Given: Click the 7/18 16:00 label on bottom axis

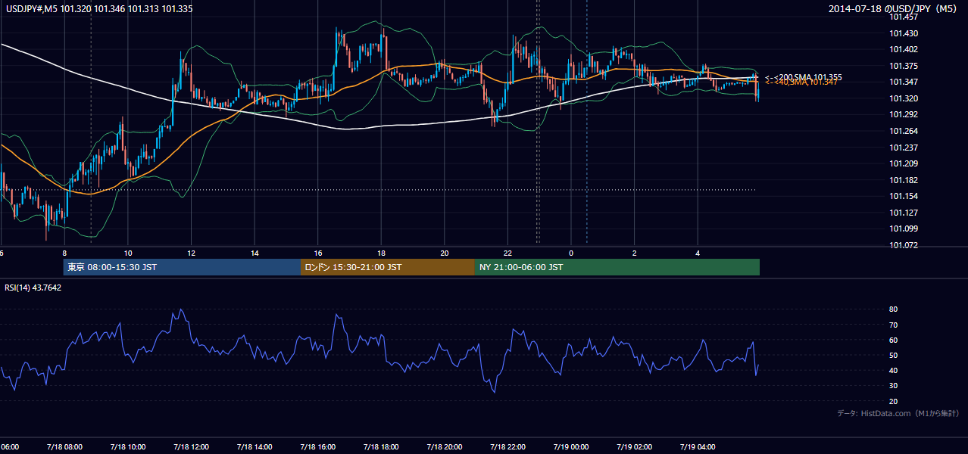Looking at the screenshot, I should (317, 446).
